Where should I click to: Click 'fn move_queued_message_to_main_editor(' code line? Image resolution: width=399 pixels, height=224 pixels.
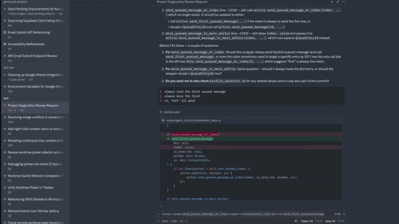[x=198, y=199]
